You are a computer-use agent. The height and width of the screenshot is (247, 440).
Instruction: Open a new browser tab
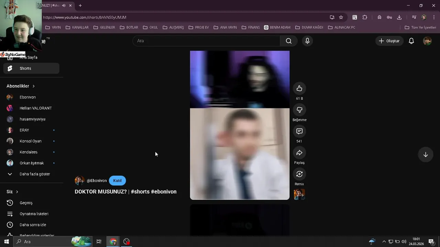[x=80, y=5]
